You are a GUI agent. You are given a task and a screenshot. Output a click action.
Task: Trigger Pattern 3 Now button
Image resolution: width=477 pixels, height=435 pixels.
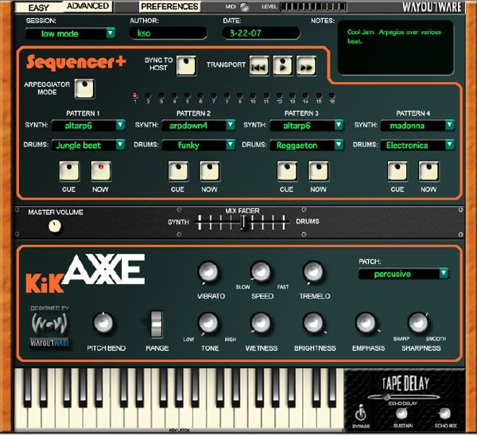click(x=319, y=171)
